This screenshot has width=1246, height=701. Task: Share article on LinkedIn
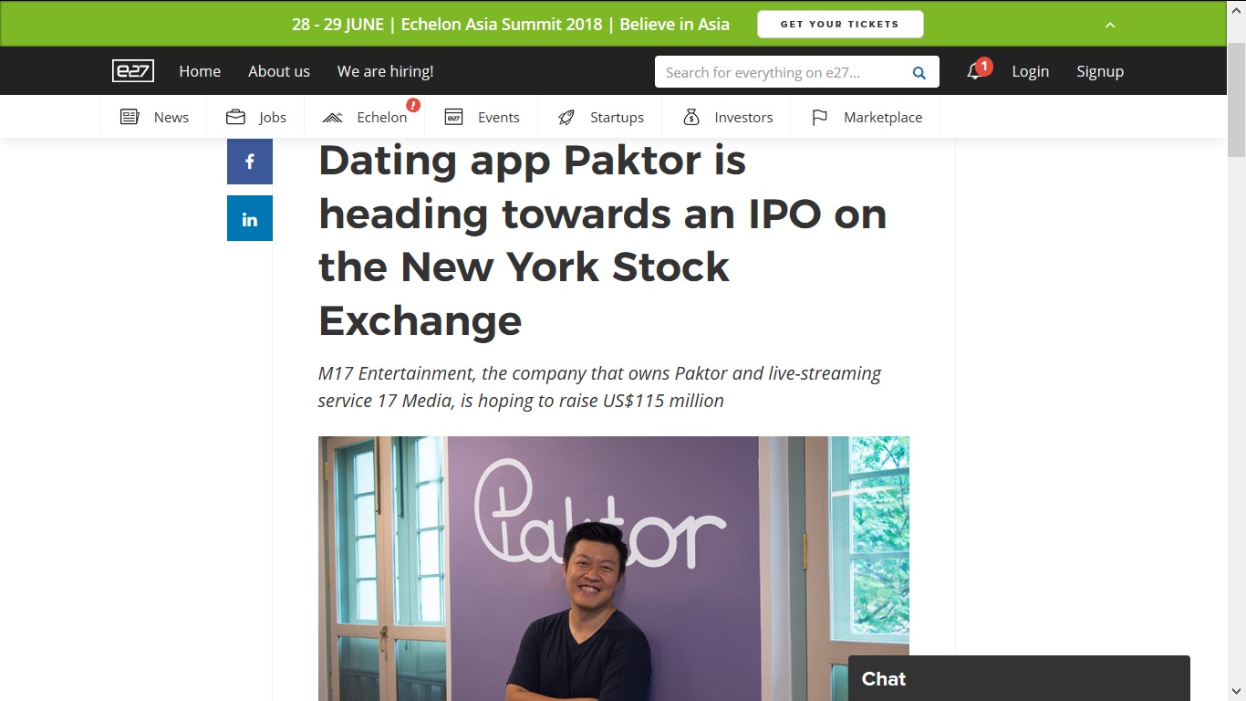tap(250, 219)
